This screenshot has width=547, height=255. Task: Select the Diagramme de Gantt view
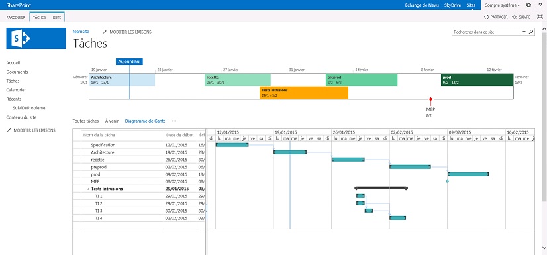[x=145, y=121]
